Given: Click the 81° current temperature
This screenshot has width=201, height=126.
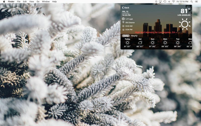Looking at the screenshot, I should tap(185, 11).
